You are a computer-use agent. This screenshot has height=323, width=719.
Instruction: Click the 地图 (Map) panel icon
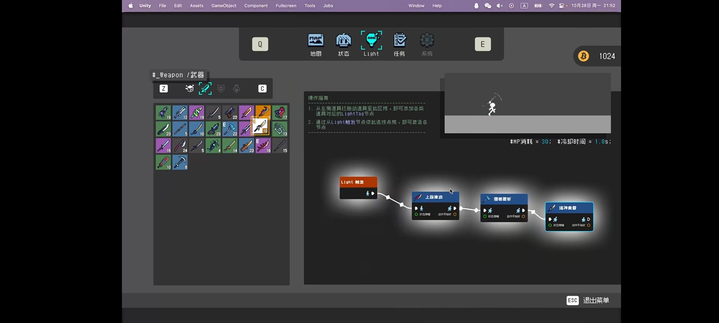point(316,44)
